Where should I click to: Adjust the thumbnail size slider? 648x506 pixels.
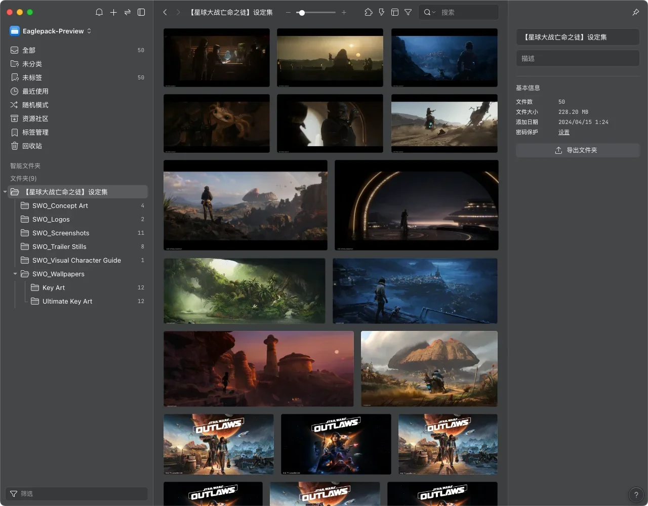tap(316, 12)
